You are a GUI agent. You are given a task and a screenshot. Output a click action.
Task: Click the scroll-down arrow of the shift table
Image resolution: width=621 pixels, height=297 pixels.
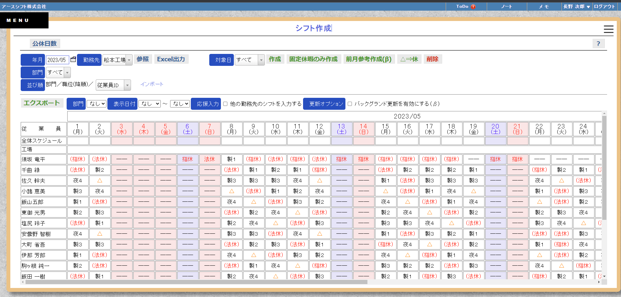tap(604, 276)
